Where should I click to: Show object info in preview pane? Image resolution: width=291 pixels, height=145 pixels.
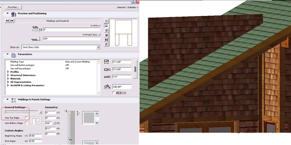coord(106,44)
